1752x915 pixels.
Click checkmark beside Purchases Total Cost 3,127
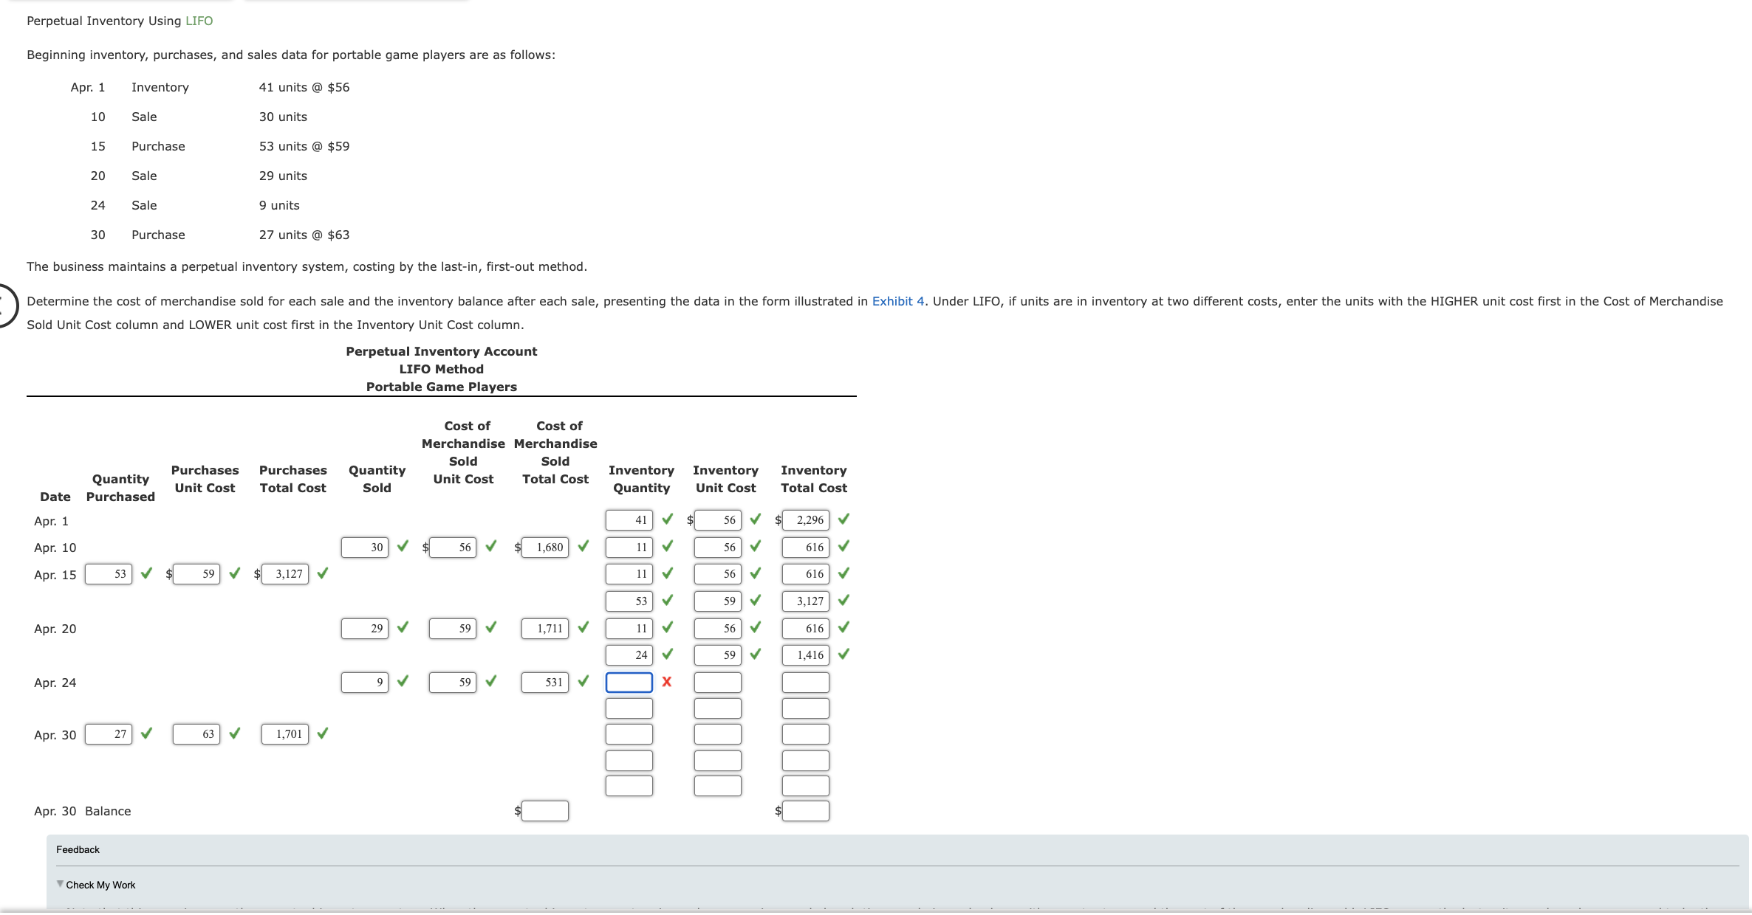click(x=322, y=573)
